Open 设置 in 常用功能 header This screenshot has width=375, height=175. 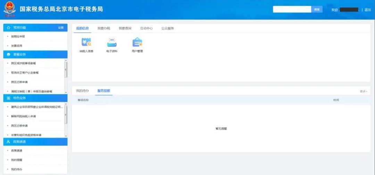tap(61, 28)
